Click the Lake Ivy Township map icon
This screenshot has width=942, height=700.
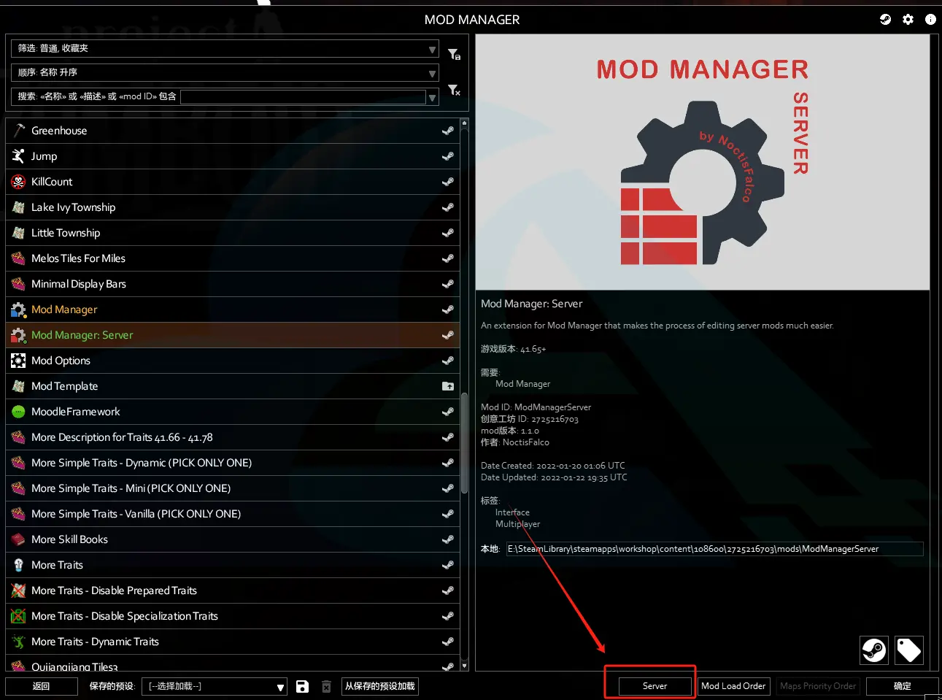coord(18,207)
